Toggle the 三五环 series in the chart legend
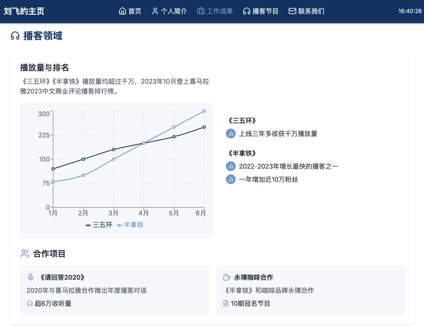Screen dimensions: 424x327 pyautogui.click(x=99, y=225)
